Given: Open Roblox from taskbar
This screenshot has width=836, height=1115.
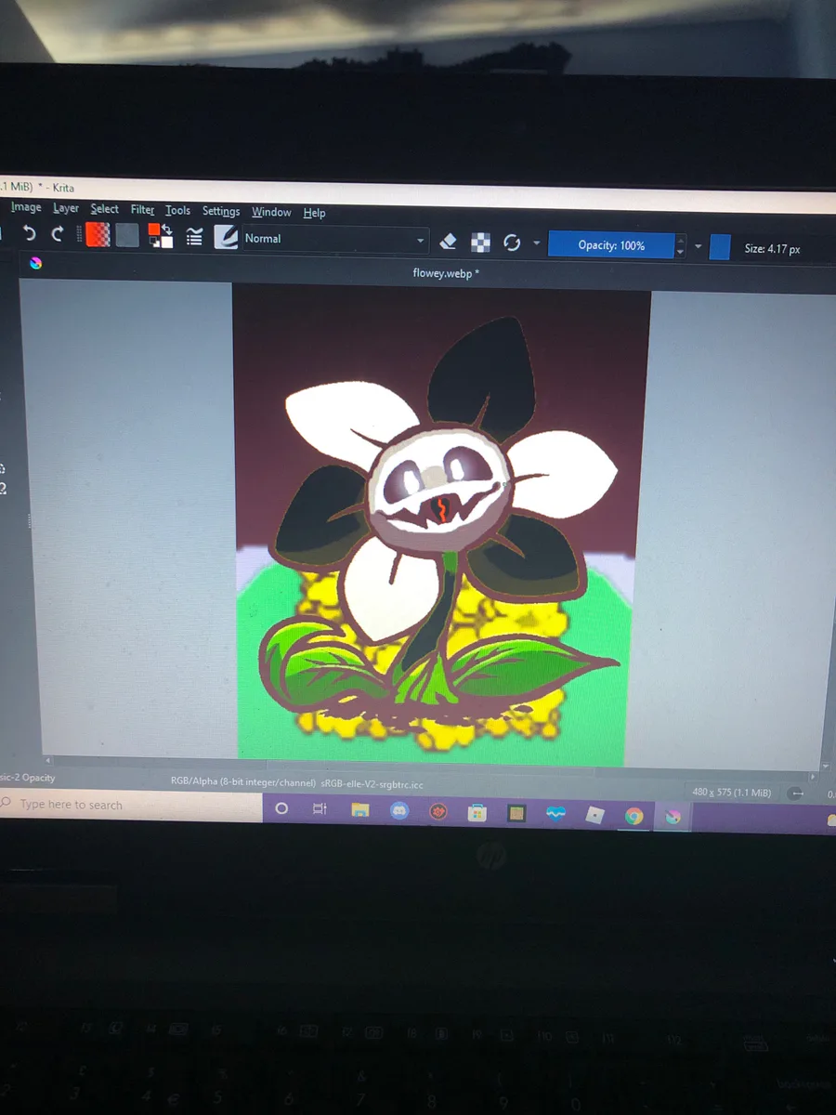Looking at the screenshot, I should (594, 816).
